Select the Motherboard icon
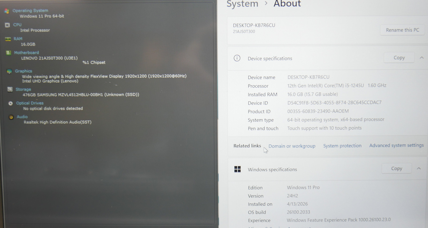The width and height of the screenshot is (428, 228). tap(9, 53)
